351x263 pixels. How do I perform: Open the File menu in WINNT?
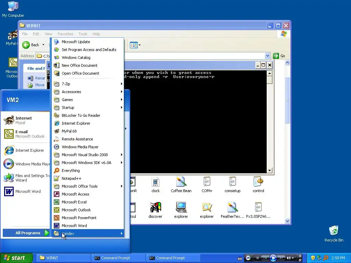coord(25,34)
